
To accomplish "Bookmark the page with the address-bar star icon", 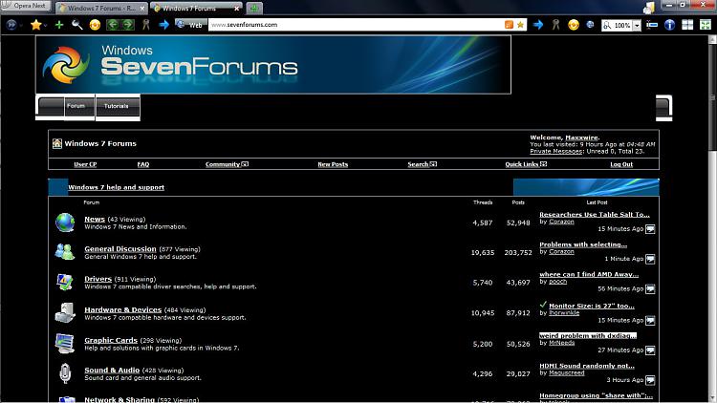I will pos(520,25).
